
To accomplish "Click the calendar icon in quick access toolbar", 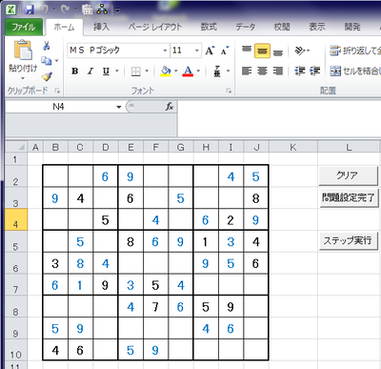I will click(x=87, y=10).
